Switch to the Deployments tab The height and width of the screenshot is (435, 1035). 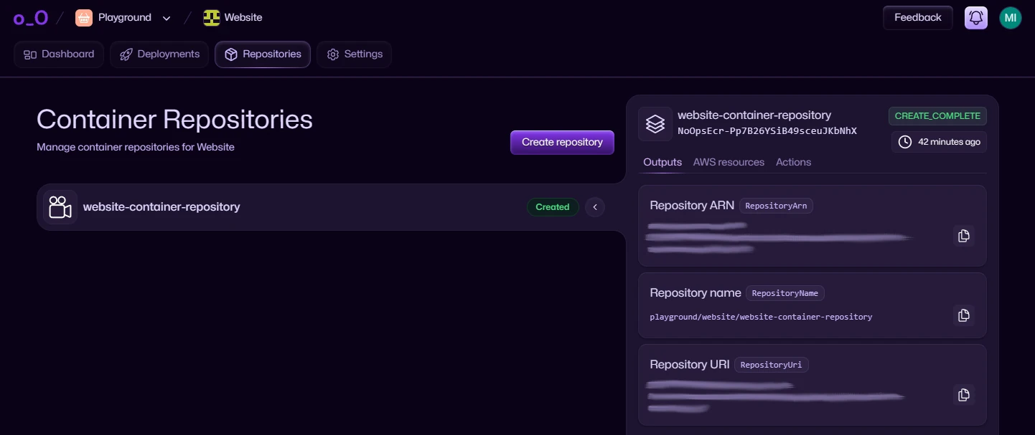(159, 54)
